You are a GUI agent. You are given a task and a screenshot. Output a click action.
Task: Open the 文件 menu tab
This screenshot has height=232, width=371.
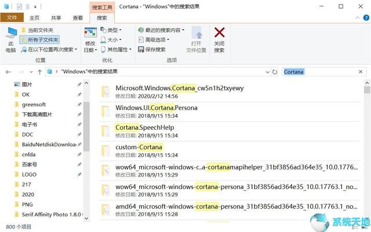(x=12, y=18)
